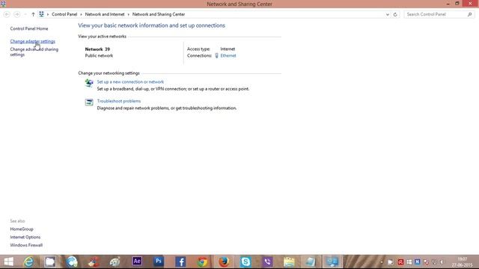Select the 'Network 39' text
Screen dimensions: 479x269
97,49
